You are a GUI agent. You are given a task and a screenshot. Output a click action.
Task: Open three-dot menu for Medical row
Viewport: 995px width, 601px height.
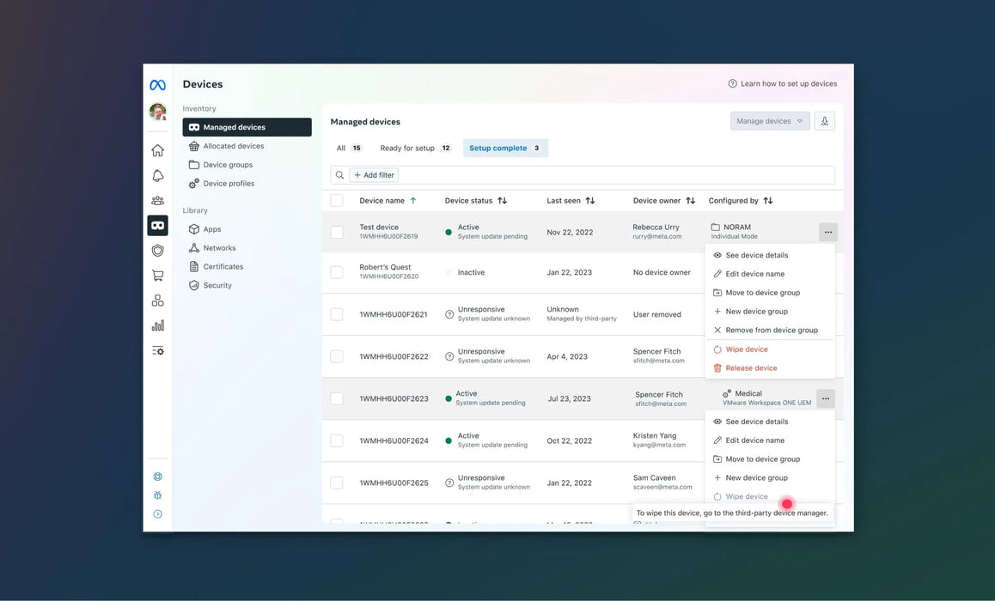pos(825,398)
